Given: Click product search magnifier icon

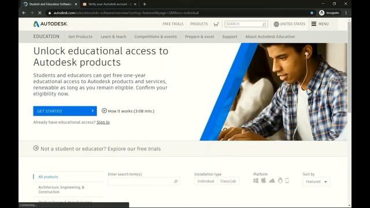Looking at the screenshot, I should tap(176, 181).
